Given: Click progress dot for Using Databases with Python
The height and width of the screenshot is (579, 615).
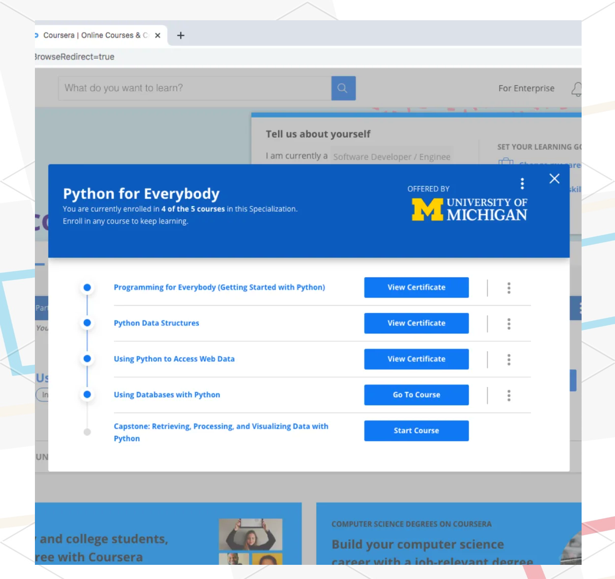Looking at the screenshot, I should tap(87, 394).
